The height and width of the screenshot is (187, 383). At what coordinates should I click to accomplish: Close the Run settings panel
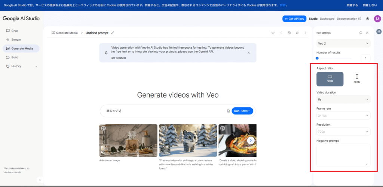(x=367, y=33)
